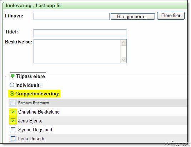Viewport: 191px width, 147px height.
Task: Check the Lena Doseth checkbox
Action: click(13, 138)
